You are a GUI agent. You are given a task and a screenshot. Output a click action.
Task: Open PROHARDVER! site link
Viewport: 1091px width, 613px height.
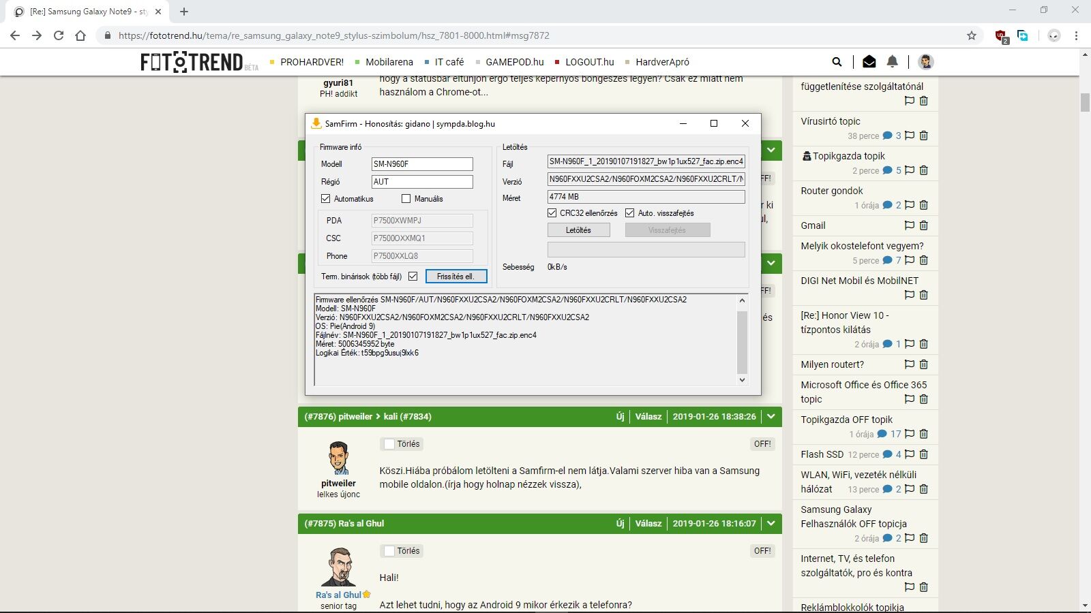pyautogui.click(x=312, y=62)
